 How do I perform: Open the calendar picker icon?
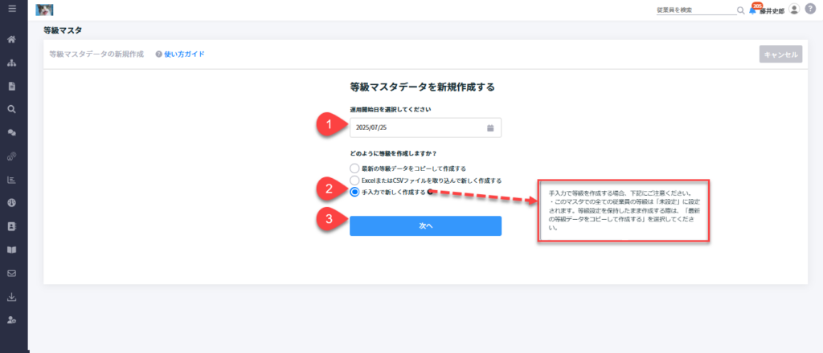[490, 128]
